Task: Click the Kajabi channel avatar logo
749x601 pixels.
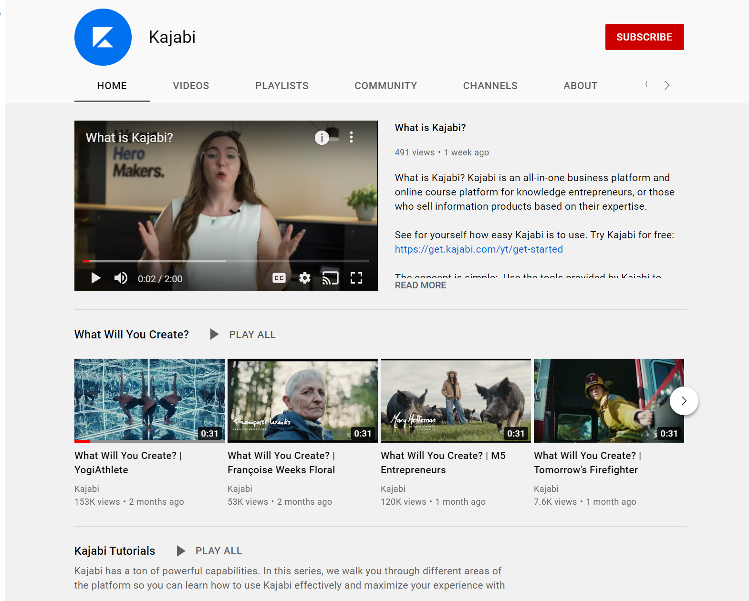Action: (x=103, y=37)
